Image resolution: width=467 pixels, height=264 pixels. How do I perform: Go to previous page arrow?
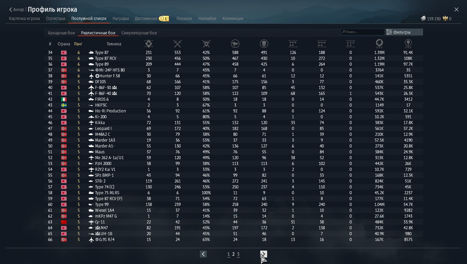coord(203,254)
